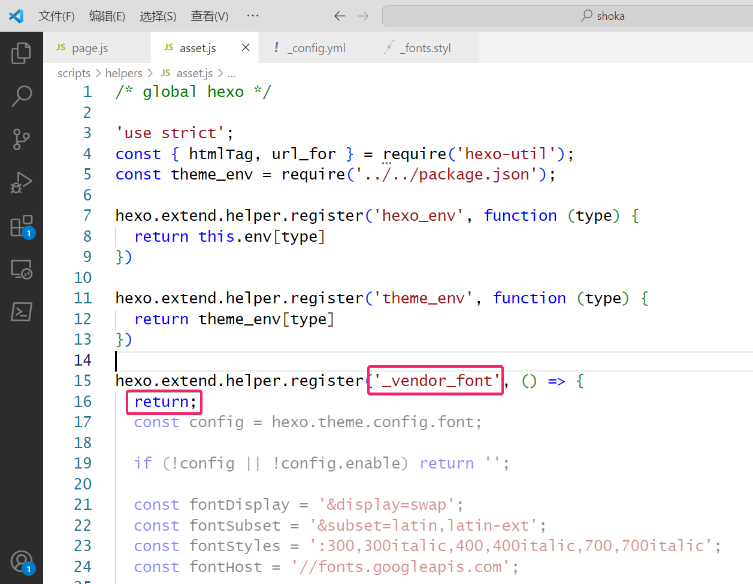Open the Search view icon
This screenshot has width=753, height=584.
[x=22, y=96]
